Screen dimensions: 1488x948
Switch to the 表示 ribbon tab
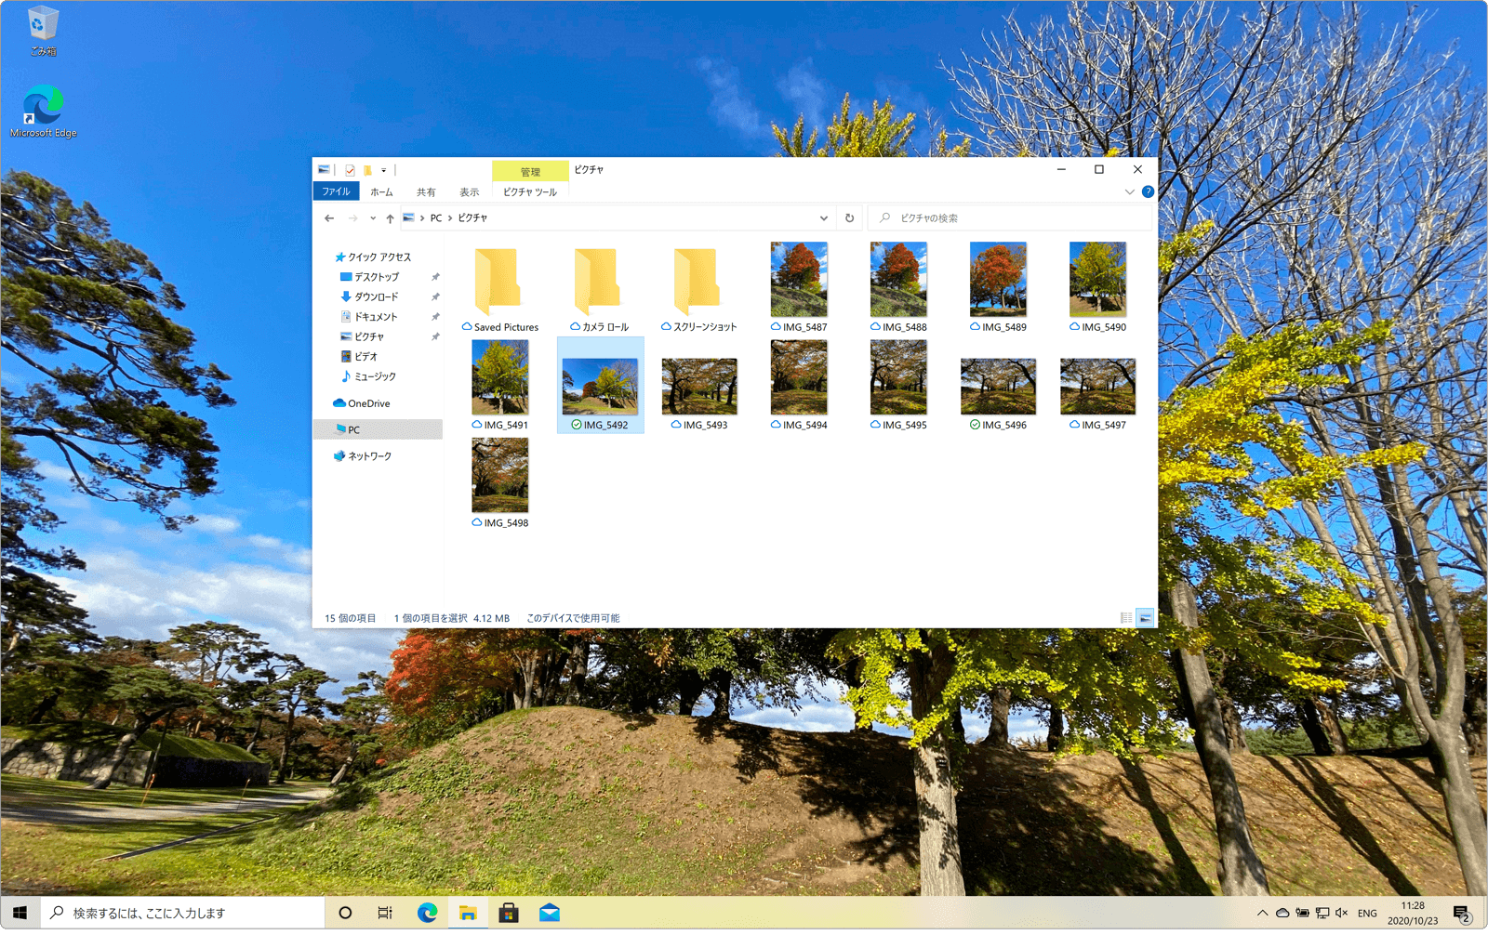pos(469,192)
